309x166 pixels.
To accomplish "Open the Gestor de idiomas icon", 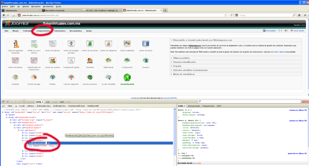I will (x=15, y=61).
